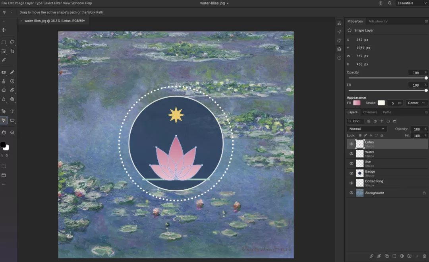This screenshot has width=429, height=262.
Task: Open the layers stack icon in side strip
Action: tap(339, 49)
